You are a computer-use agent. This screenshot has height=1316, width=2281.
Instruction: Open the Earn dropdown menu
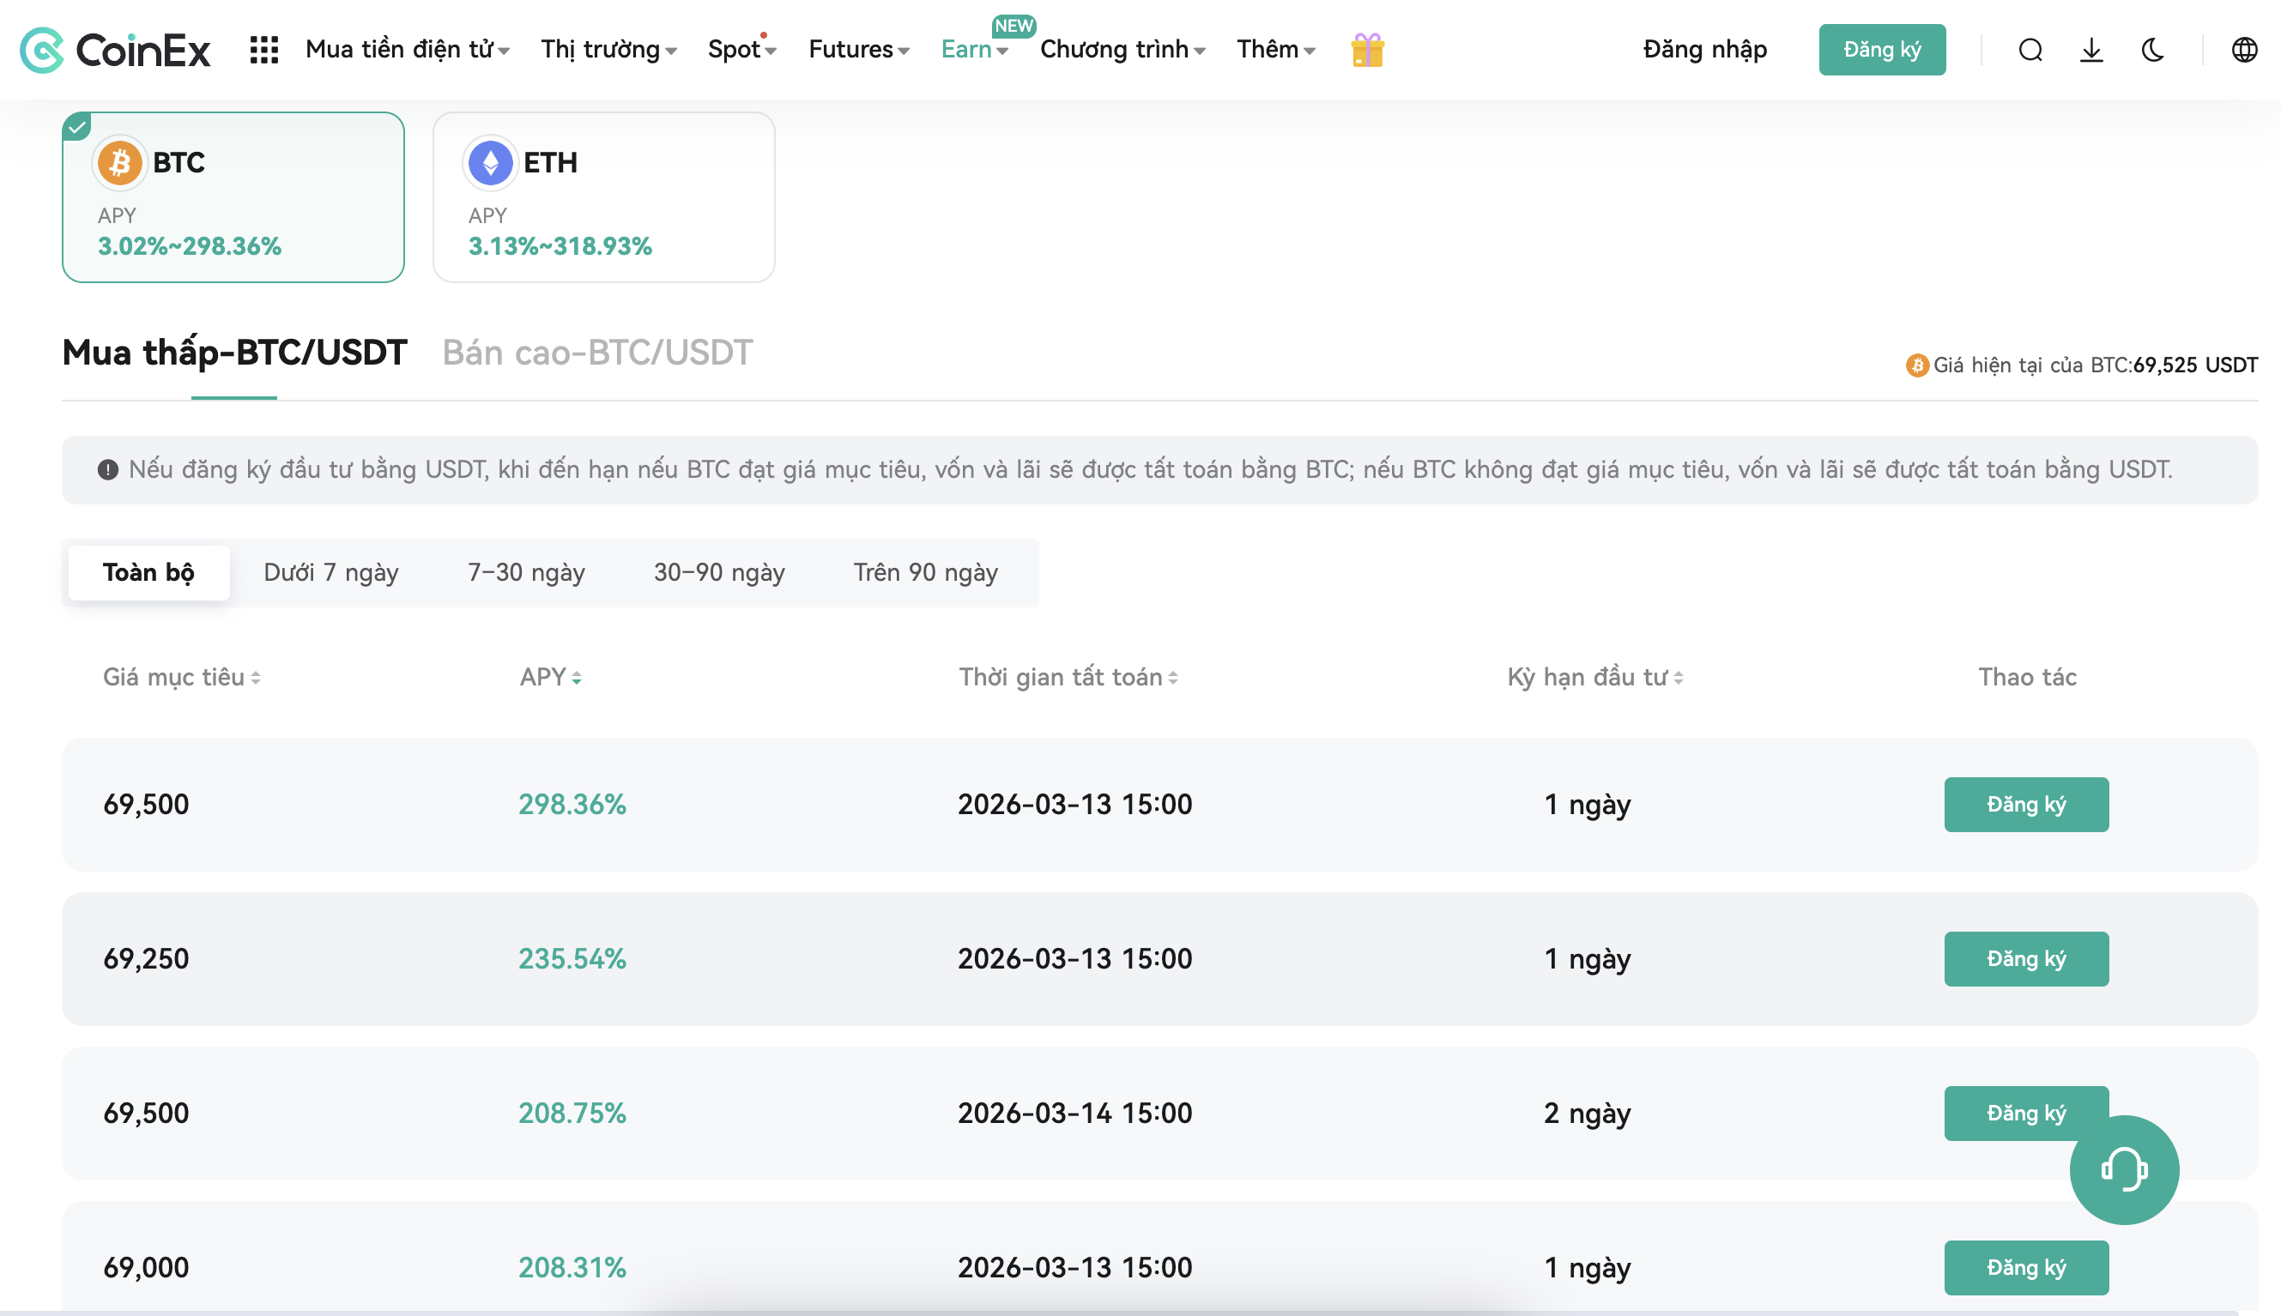(x=974, y=50)
